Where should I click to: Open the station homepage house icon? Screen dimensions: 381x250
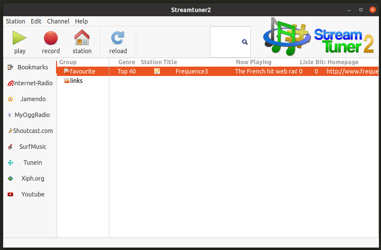coord(82,37)
